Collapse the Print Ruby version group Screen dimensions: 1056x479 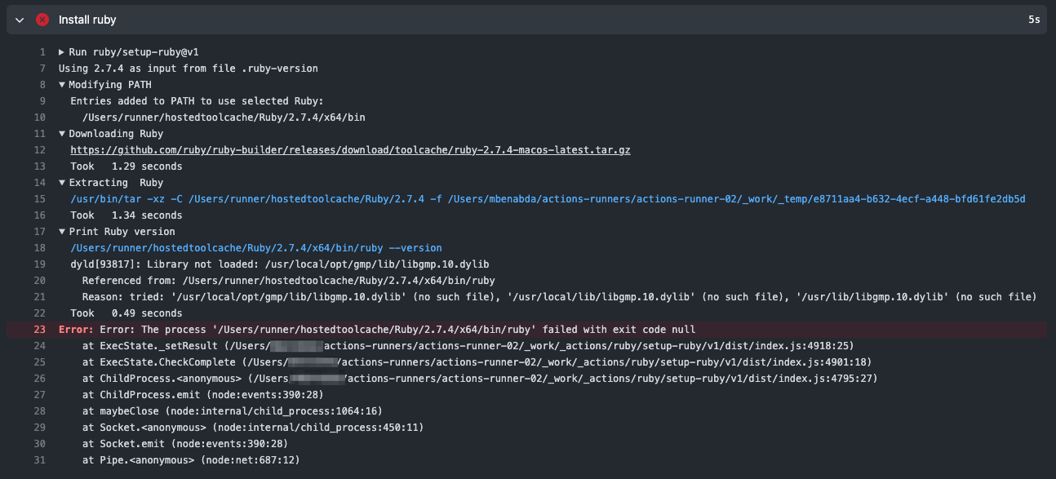pos(62,232)
